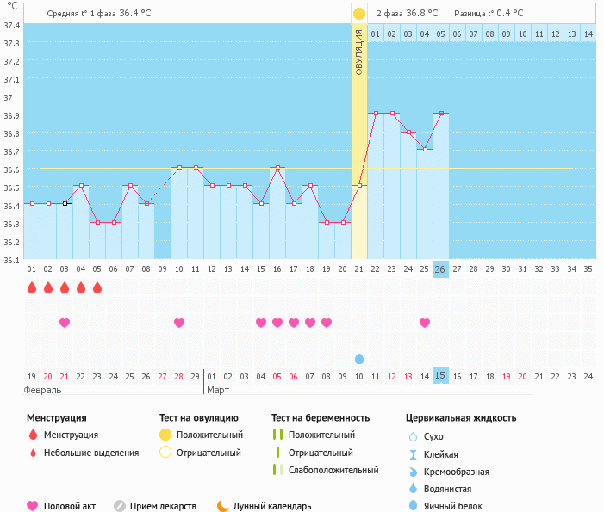Click phase 2 day 14 header cell
Screen dimensions: 604x512
pyautogui.click(x=588, y=34)
